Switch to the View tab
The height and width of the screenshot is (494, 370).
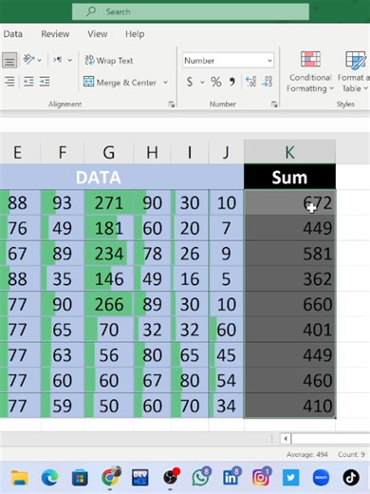tap(98, 34)
